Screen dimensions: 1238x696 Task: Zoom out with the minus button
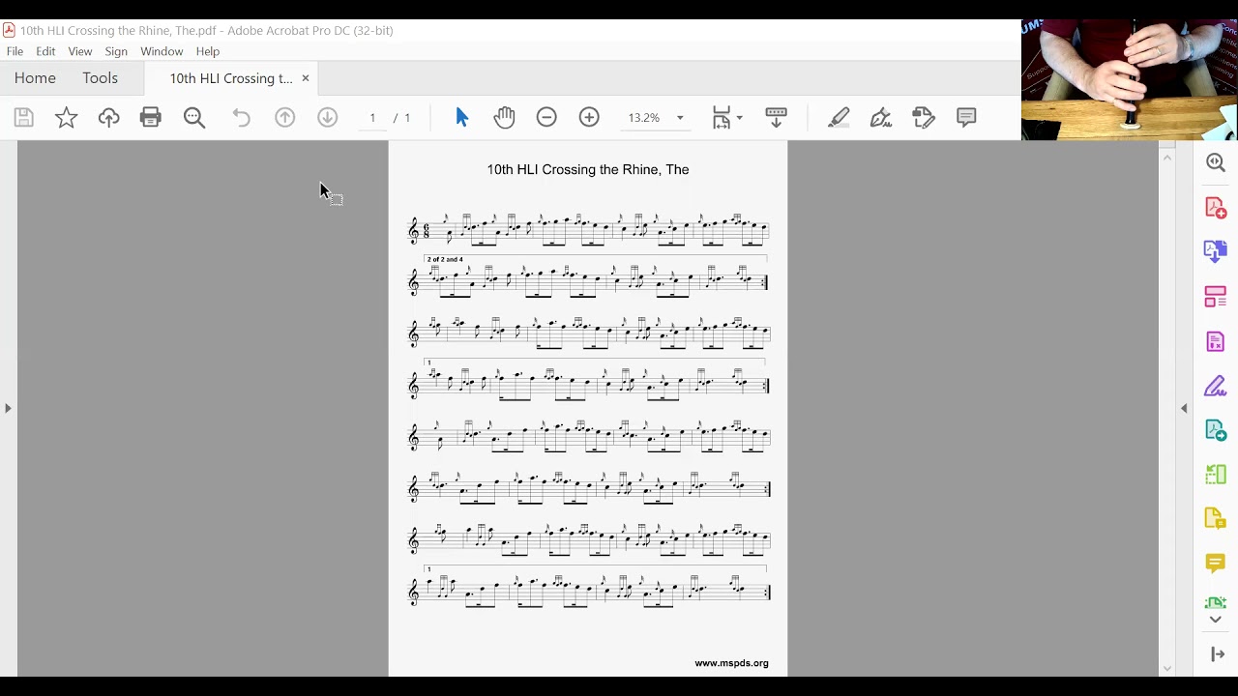[x=546, y=117]
